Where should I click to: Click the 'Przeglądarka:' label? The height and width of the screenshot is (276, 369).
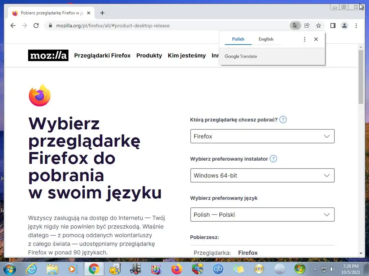point(212,253)
